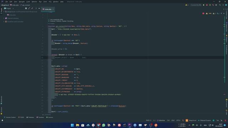Open the Problems tool window
Screen dimensions: 228x128
pyautogui.click(x=30, y=117)
